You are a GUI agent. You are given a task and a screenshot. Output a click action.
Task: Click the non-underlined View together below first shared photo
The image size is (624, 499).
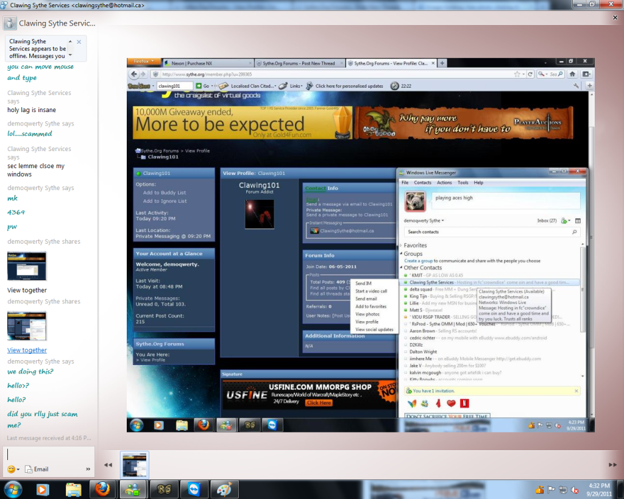pos(27,291)
